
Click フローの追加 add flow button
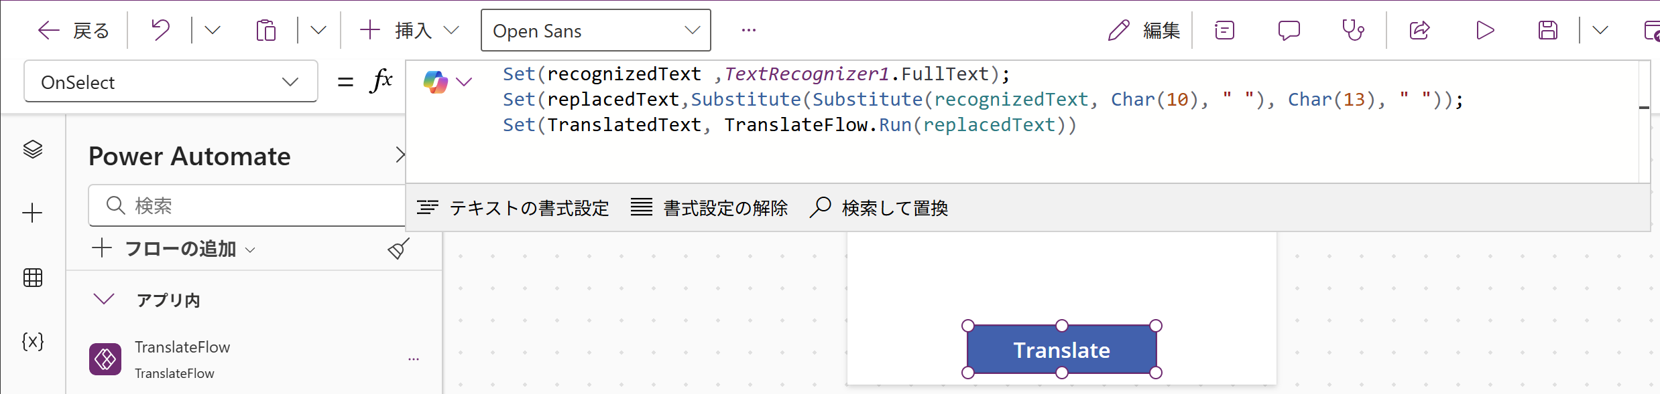coord(173,248)
